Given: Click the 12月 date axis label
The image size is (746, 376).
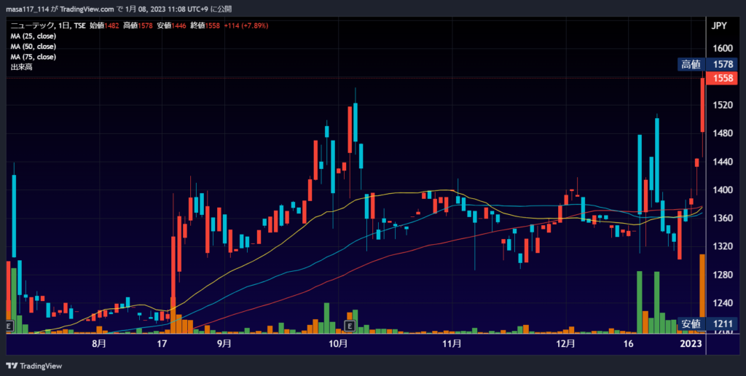Looking at the screenshot, I should pyautogui.click(x=565, y=344).
